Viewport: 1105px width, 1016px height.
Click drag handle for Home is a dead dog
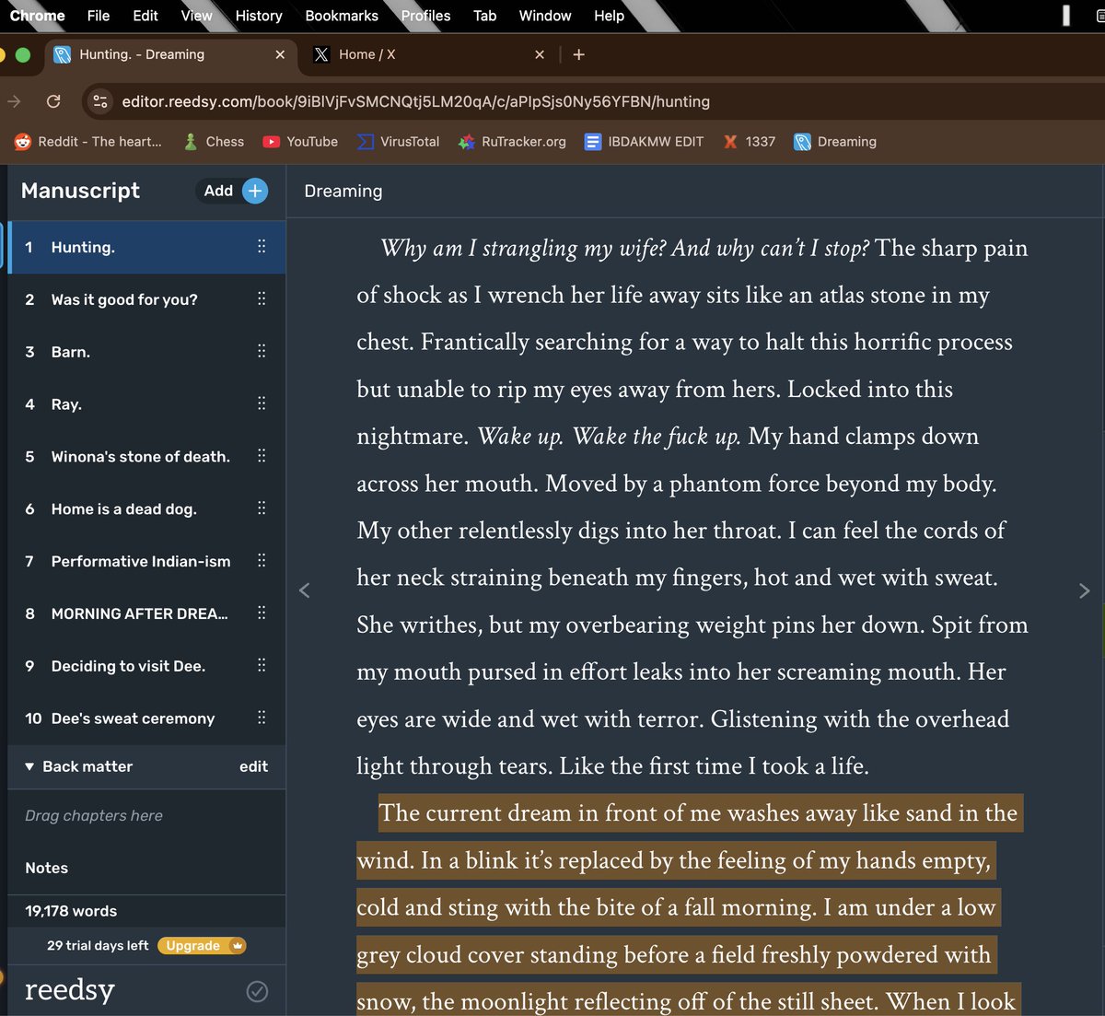tap(262, 508)
